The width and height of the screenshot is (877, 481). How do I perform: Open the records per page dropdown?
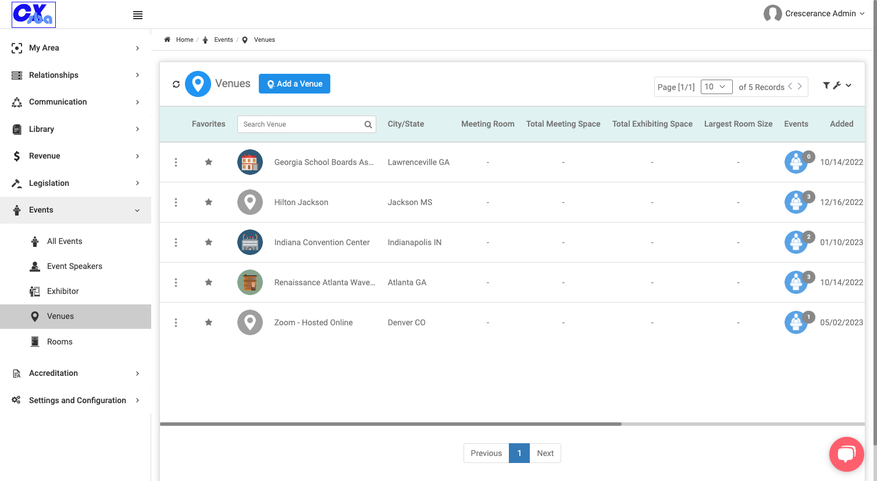[x=716, y=87]
